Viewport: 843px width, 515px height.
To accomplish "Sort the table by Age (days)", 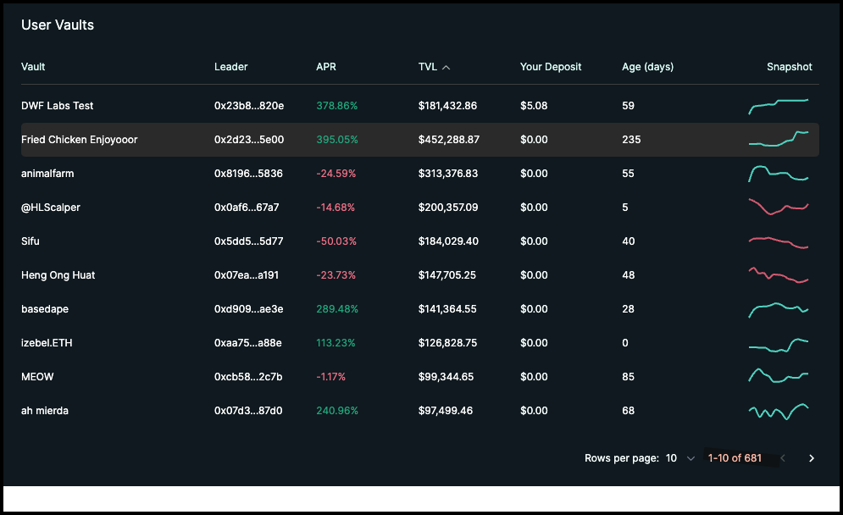I will coord(647,67).
